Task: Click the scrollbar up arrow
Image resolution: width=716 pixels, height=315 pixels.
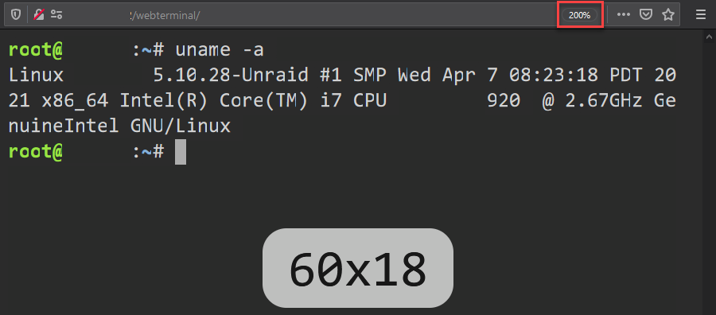Action: pos(710,37)
